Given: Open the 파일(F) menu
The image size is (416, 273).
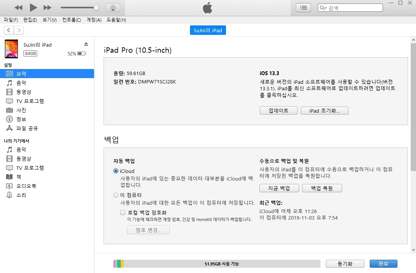Looking at the screenshot, I should [11, 20].
